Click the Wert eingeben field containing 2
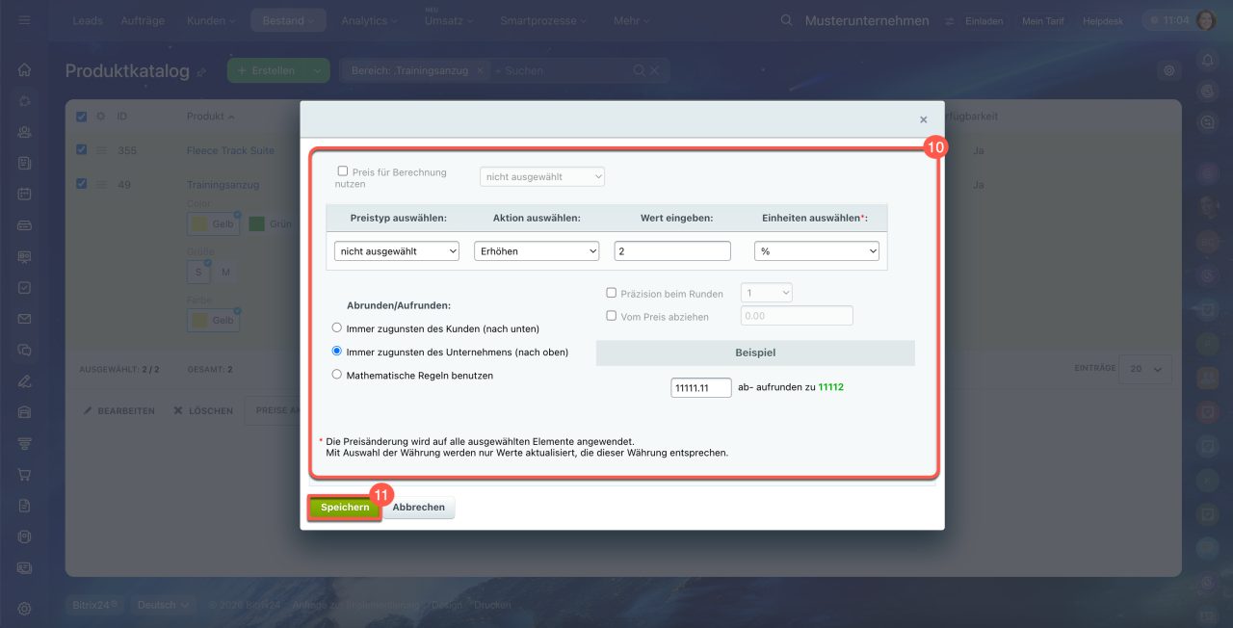The width and height of the screenshot is (1233, 628). pyautogui.click(x=672, y=250)
